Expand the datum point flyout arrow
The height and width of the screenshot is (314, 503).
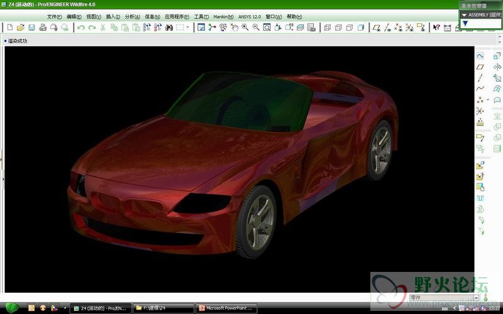[488, 100]
